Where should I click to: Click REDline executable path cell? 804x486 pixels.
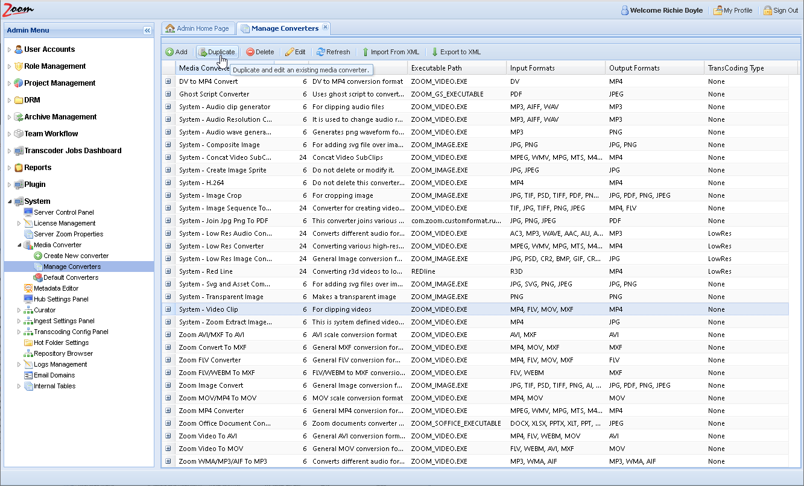(x=457, y=271)
